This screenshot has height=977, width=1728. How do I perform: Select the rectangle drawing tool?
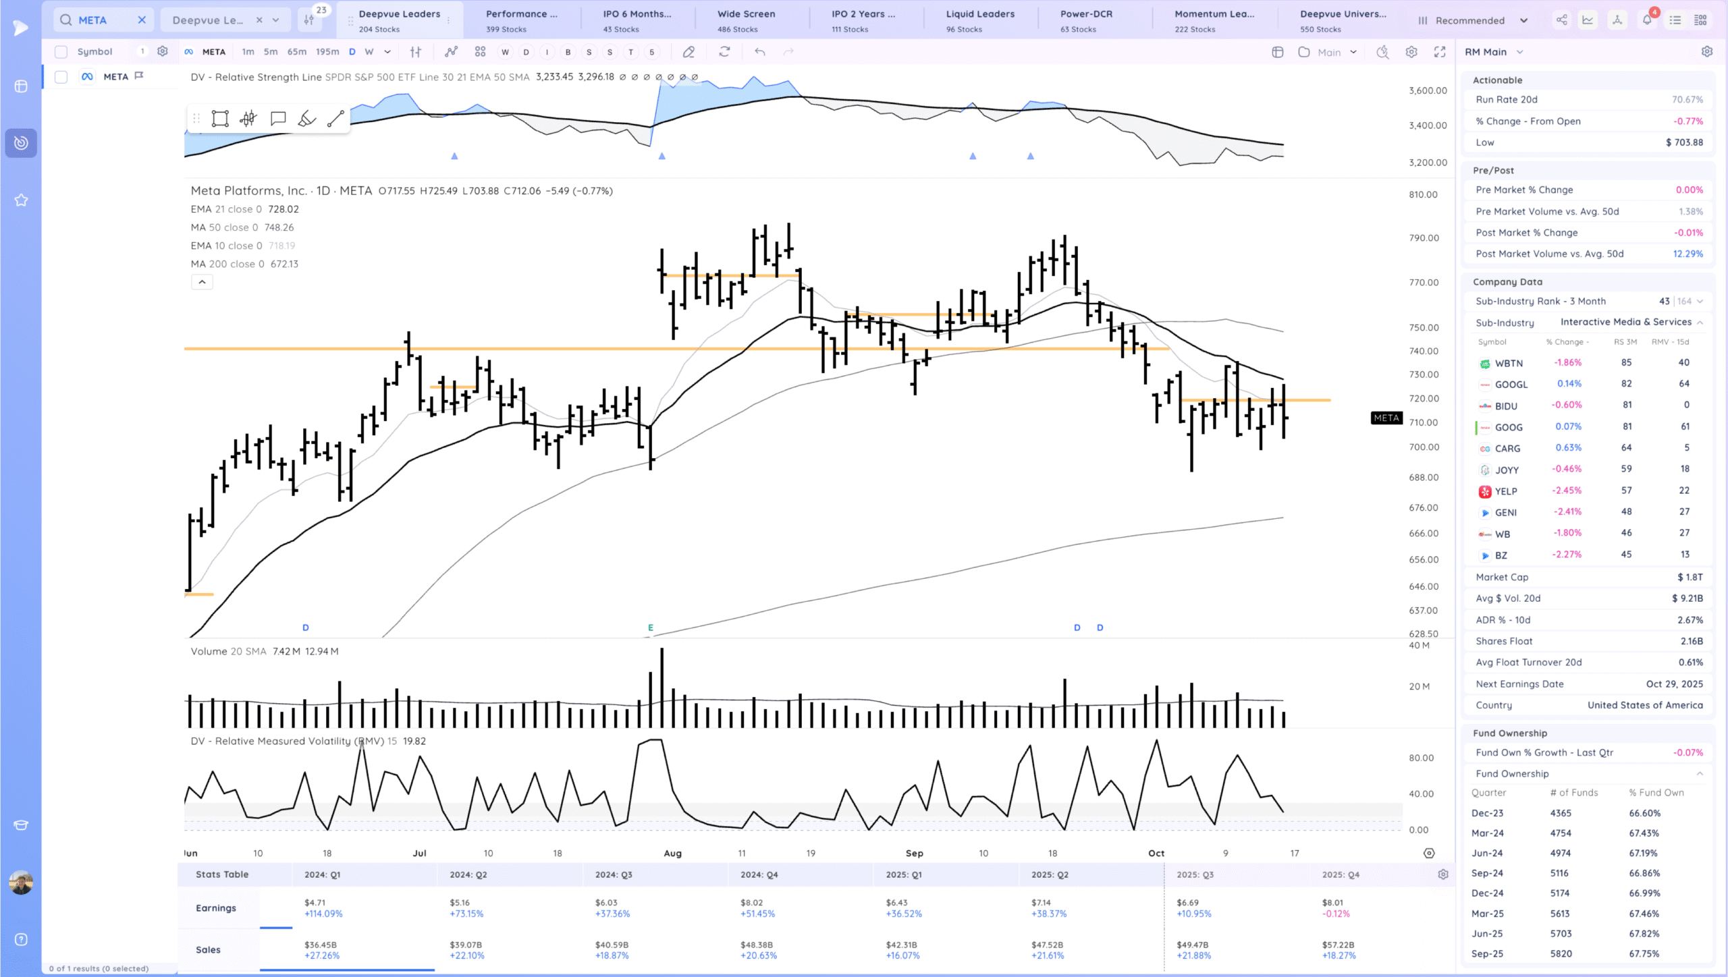pyautogui.click(x=220, y=119)
